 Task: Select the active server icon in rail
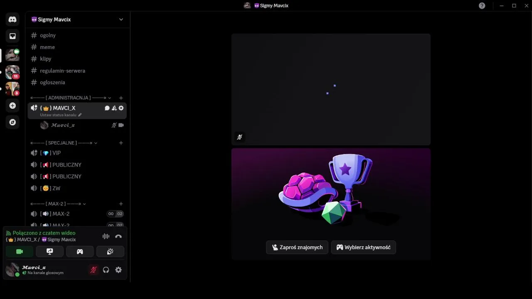(12, 55)
